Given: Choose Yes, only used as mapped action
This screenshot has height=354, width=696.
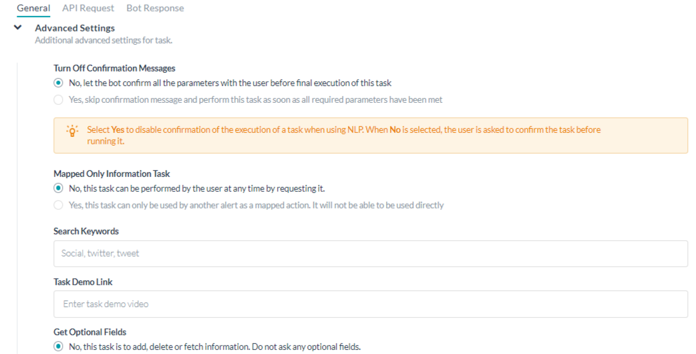Looking at the screenshot, I should 58,205.
